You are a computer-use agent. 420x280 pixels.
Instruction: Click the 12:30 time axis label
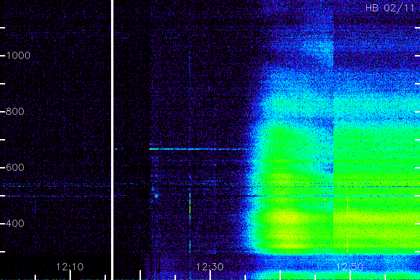(x=210, y=267)
